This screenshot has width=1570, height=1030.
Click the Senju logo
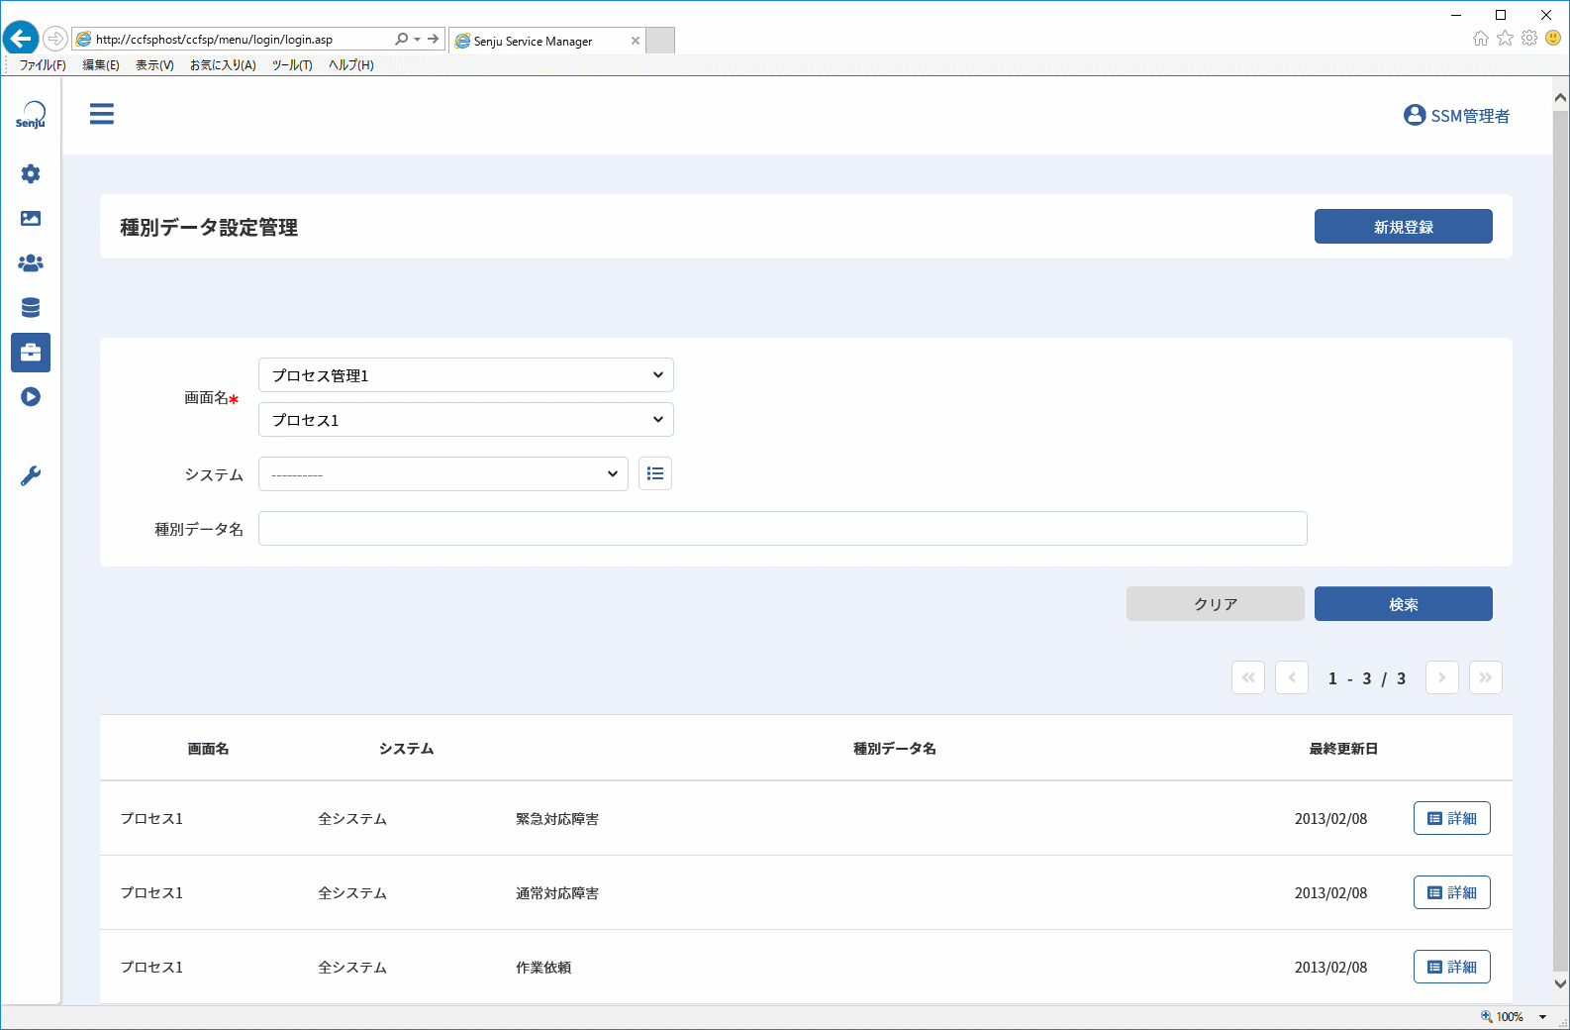pos(31,115)
